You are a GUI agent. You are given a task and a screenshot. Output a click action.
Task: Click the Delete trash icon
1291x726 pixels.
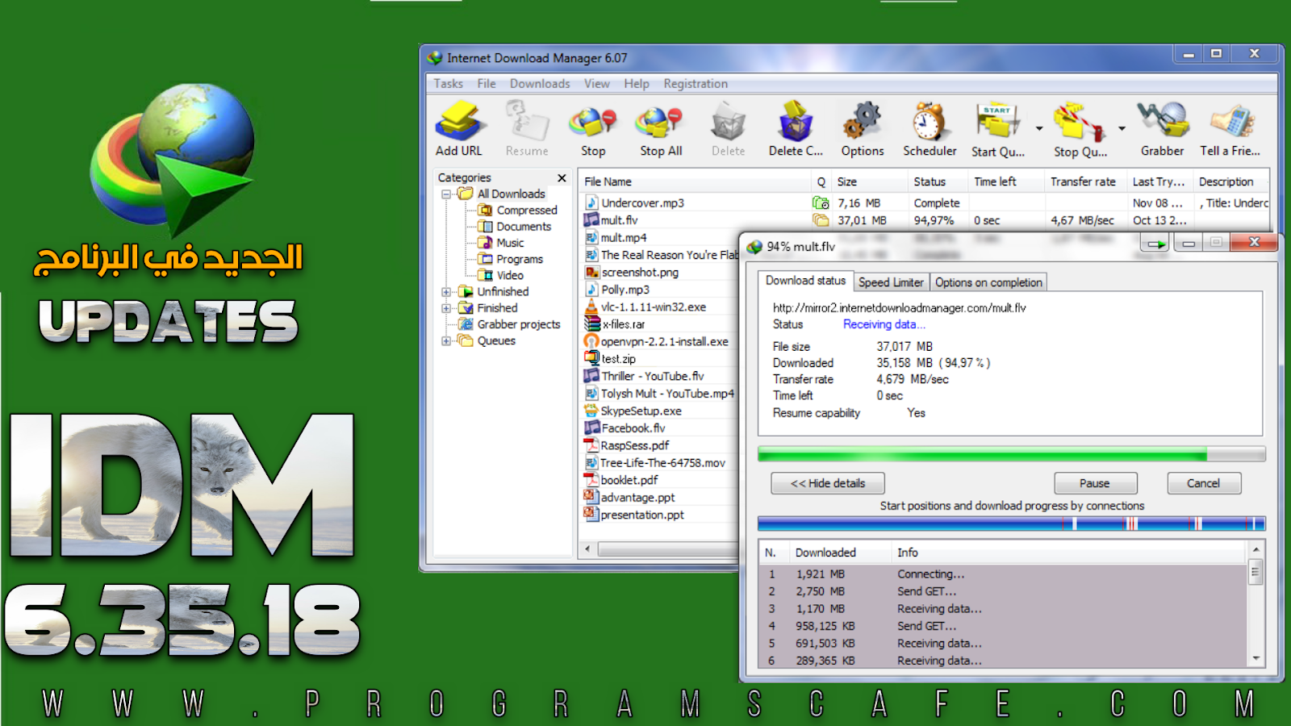point(728,129)
